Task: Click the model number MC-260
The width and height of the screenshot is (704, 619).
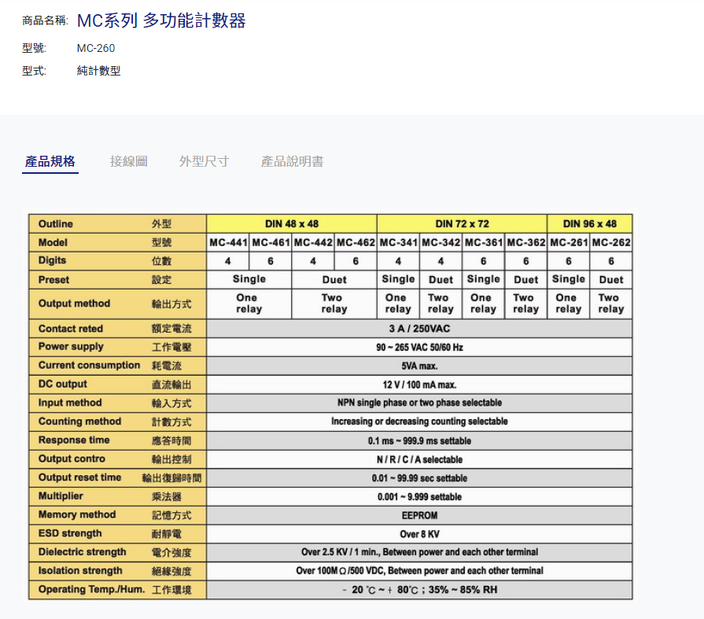Action: click(x=96, y=48)
